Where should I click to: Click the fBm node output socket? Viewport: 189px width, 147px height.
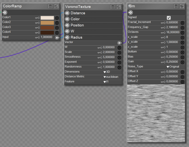click(131, 12)
